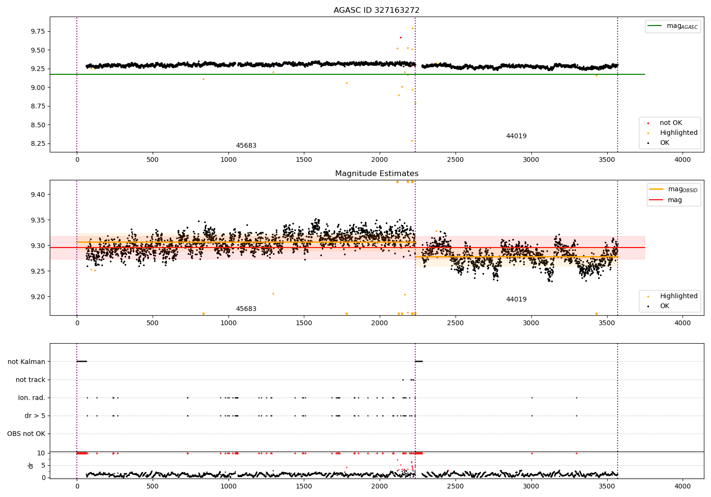Click the 2500 x-tick of the bottom flags plot
Screen dimensions: 711x497
(456, 486)
